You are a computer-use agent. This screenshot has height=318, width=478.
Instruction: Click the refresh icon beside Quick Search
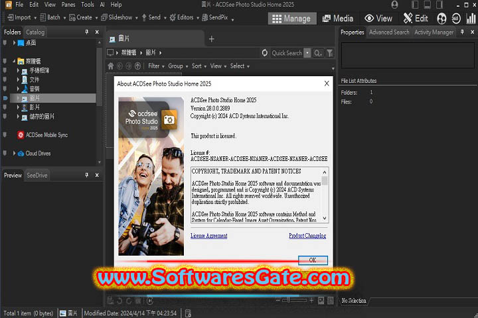[x=265, y=53]
